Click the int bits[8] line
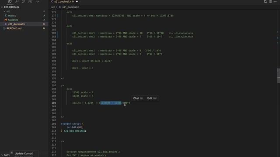Image resolution: width=280 pixels, height=157 pixels. tap(75, 127)
